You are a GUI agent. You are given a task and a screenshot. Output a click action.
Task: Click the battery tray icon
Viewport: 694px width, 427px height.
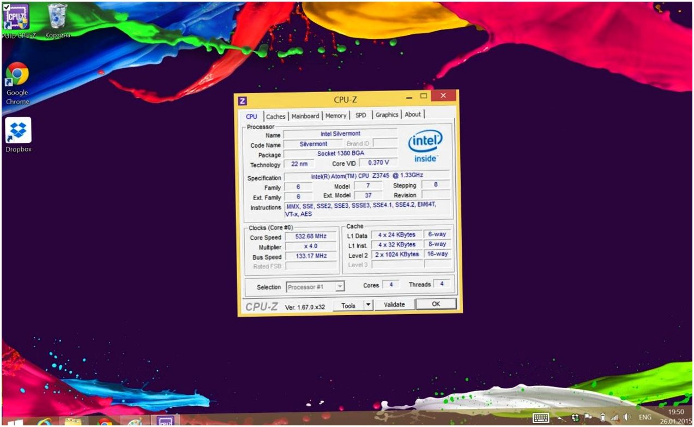tap(603, 418)
